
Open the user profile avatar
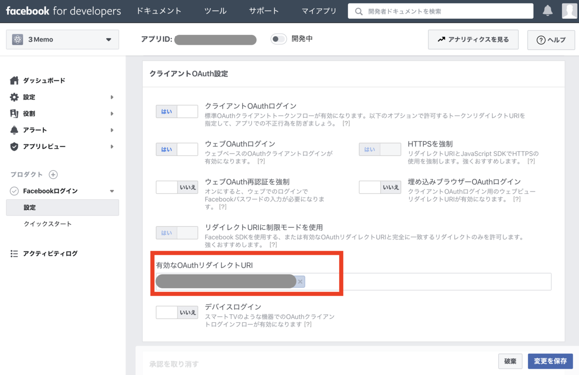tap(569, 11)
